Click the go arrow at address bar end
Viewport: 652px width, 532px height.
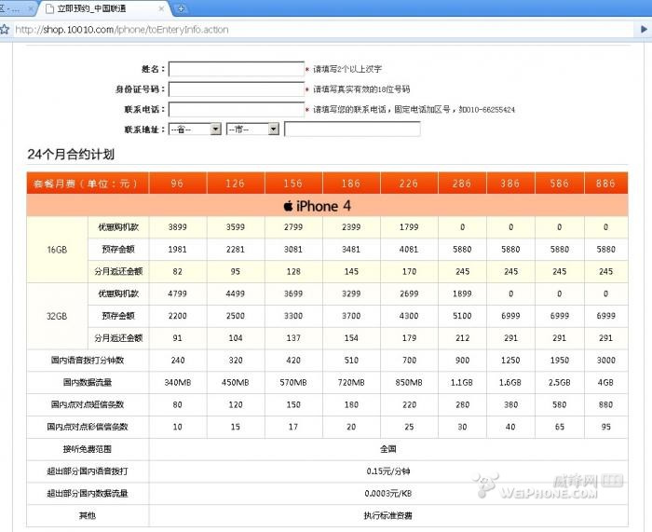pyautogui.click(x=644, y=29)
